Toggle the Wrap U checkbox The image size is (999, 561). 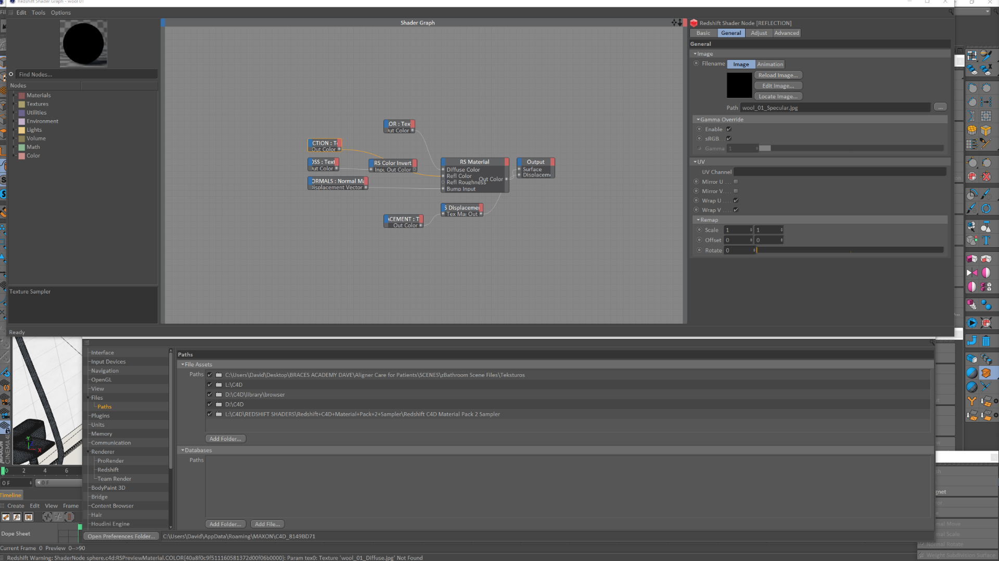point(736,200)
